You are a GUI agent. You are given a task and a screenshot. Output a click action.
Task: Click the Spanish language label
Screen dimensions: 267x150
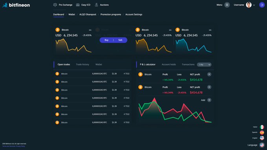(x=254, y=132)
